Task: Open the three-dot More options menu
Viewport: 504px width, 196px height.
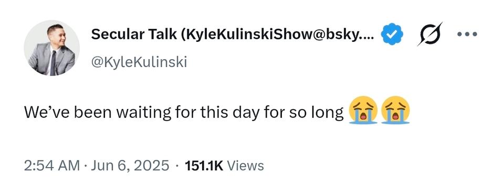Action: point(467,34)
